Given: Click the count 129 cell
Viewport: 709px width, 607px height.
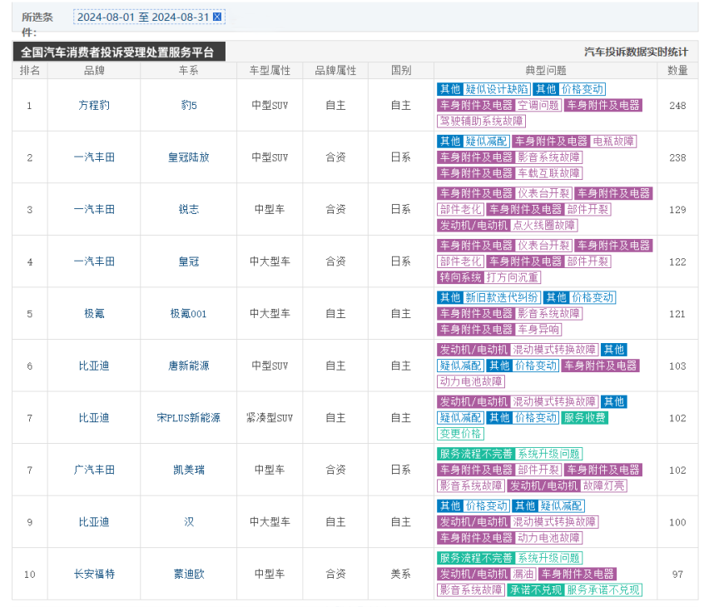Looking at the screenshot, I should pos(677,210).
